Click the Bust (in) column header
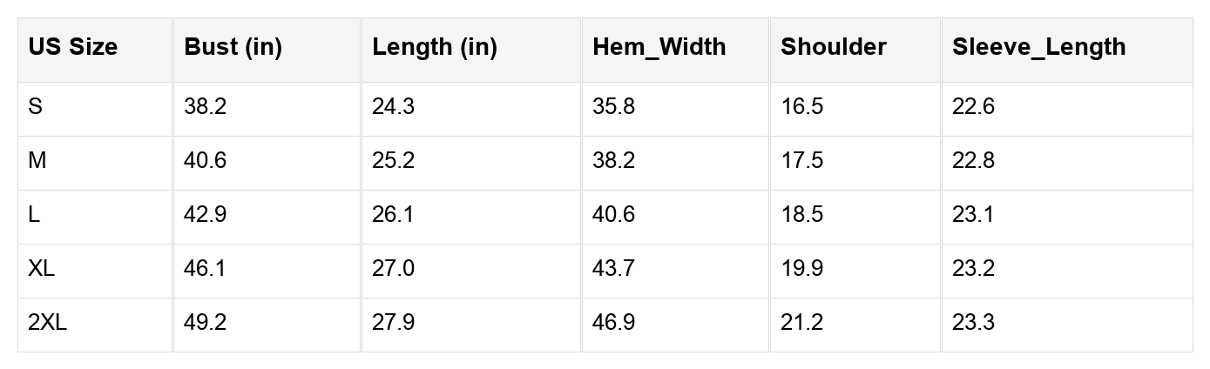 [x=233, y=47]
